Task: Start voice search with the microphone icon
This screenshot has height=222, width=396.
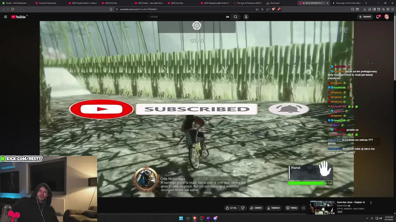Action: pos(246,17)
